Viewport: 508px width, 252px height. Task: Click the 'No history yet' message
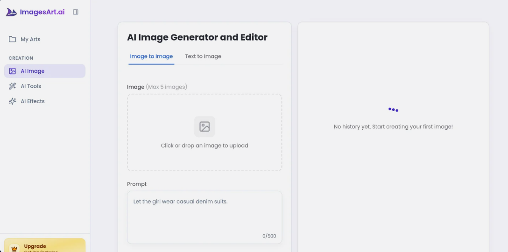pos(393,126)
